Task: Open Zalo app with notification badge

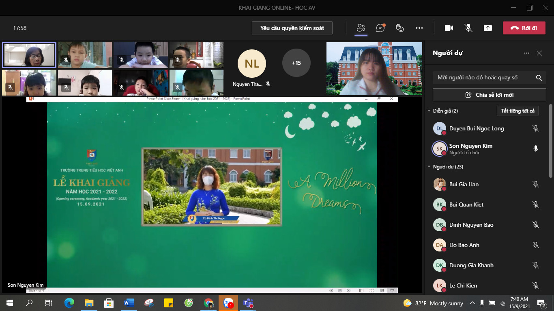Action: (x=229, y=302)
